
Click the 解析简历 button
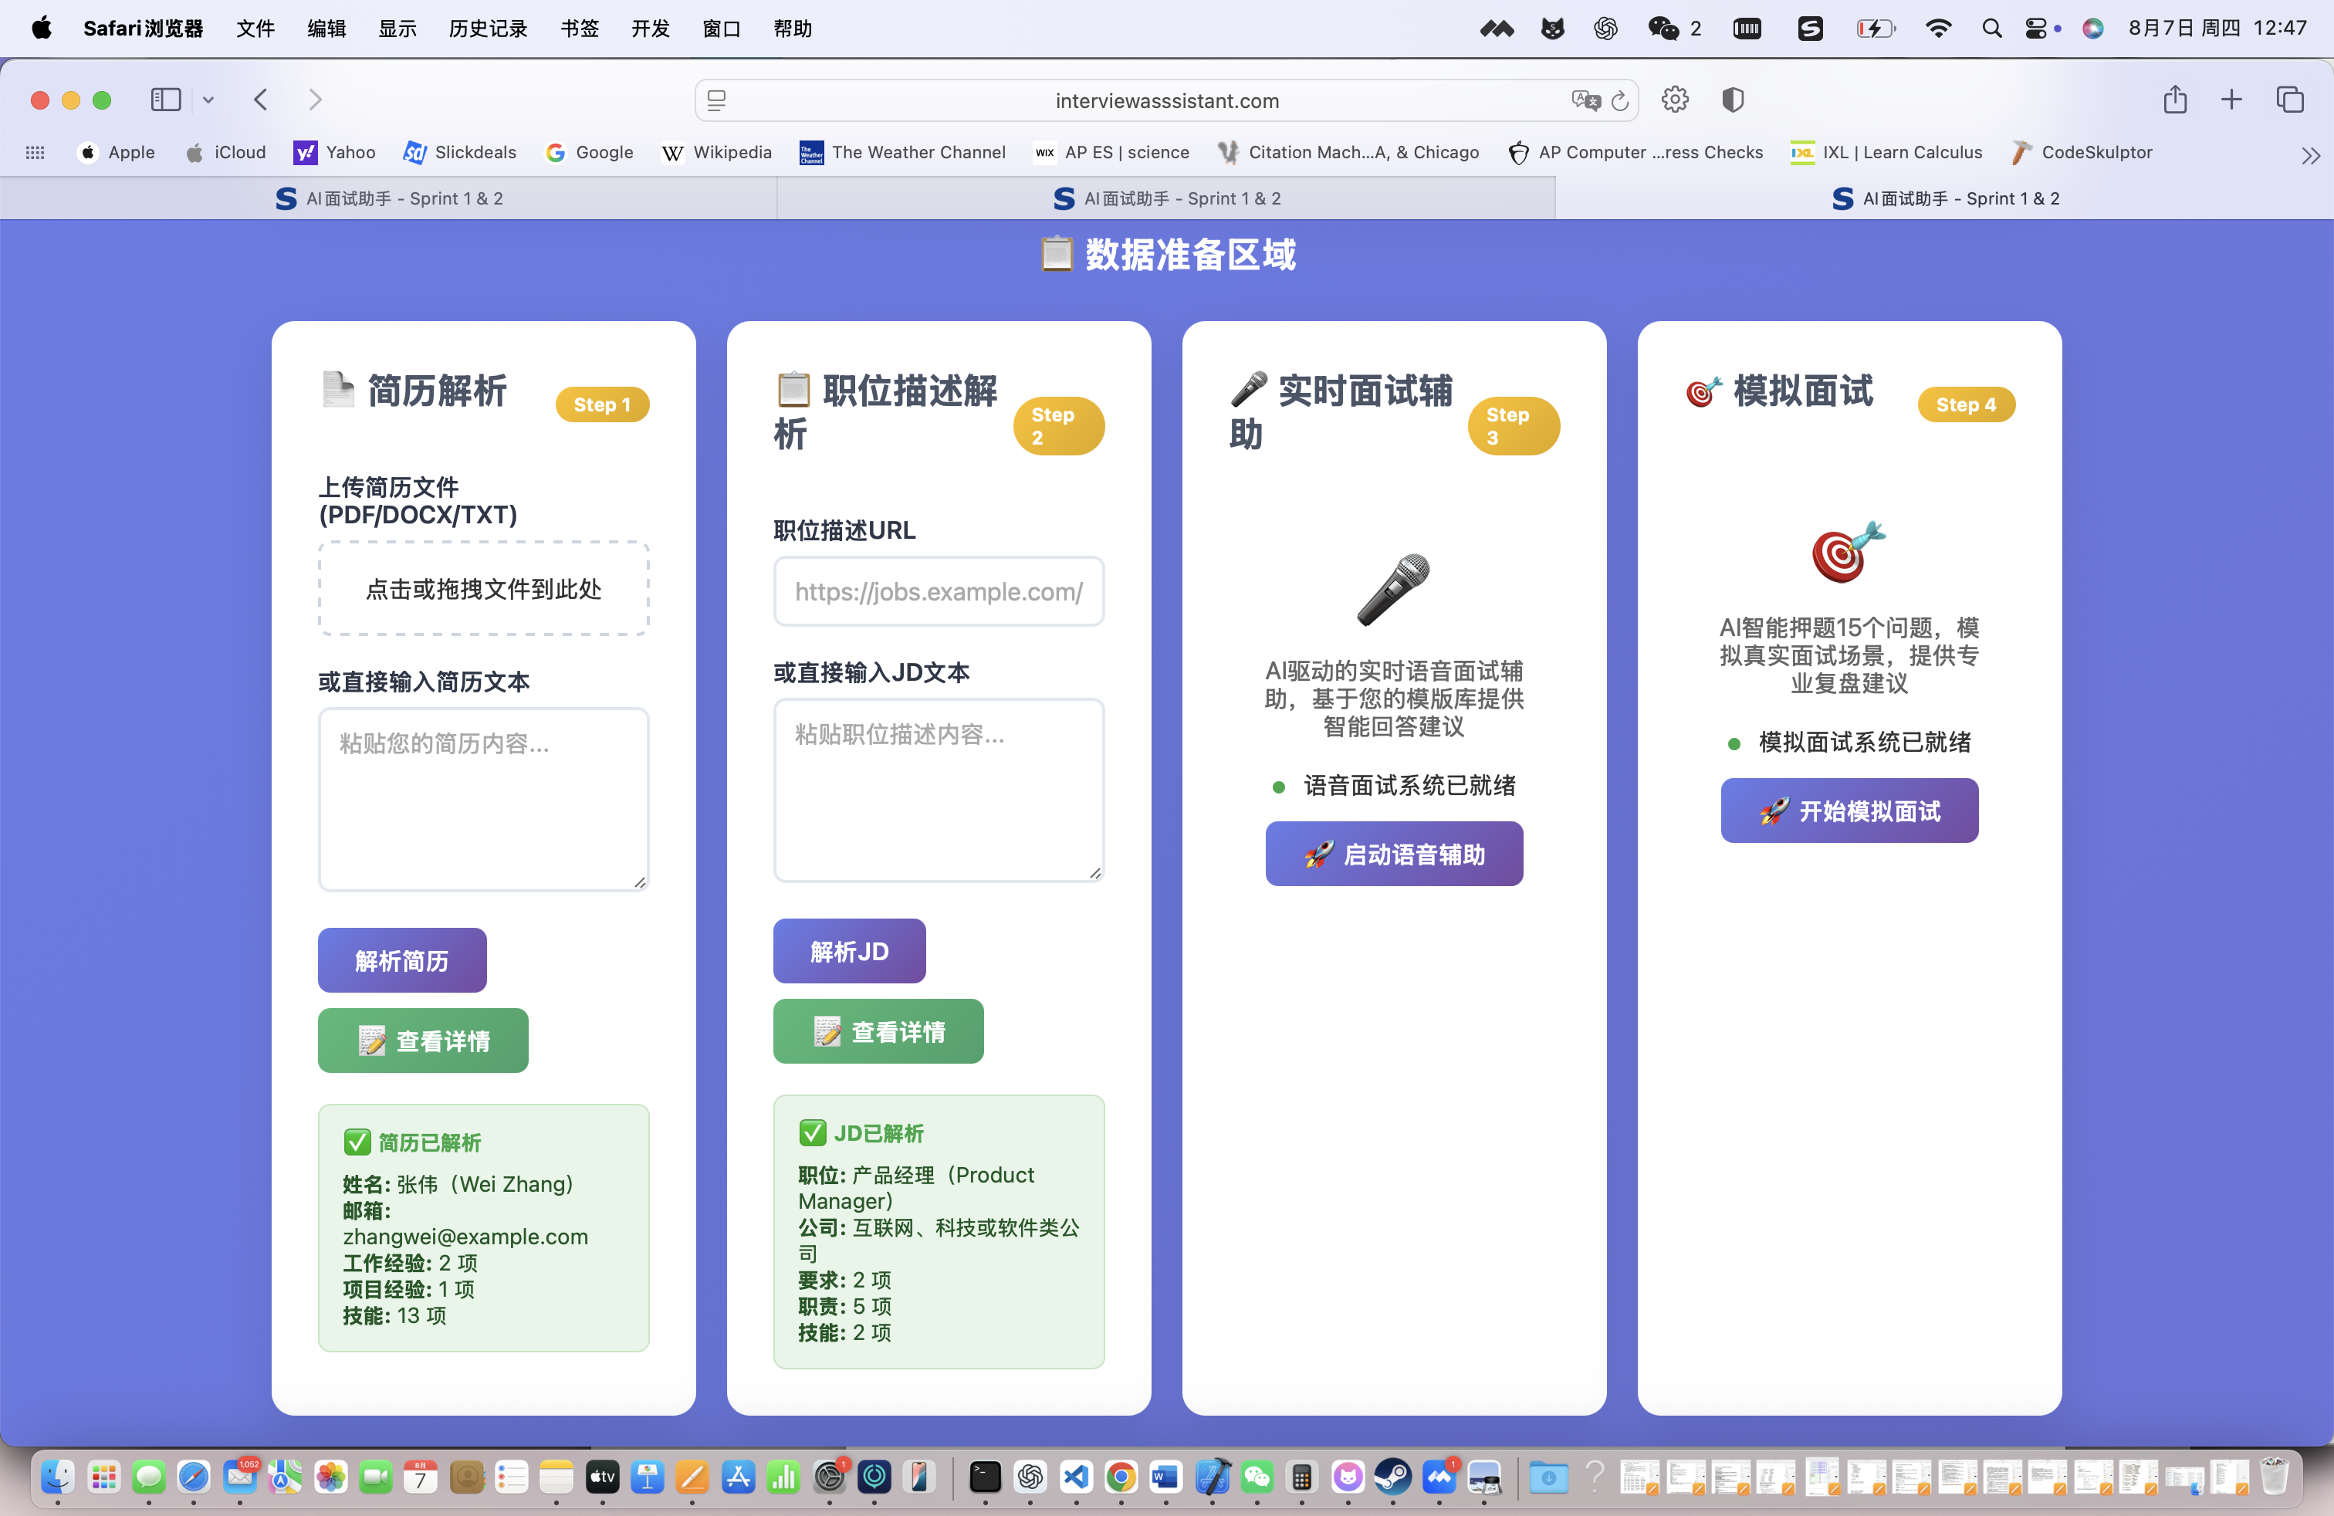(x=402, y=960)
